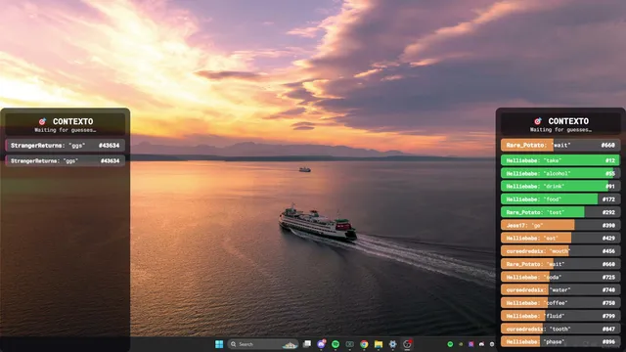626x352 pixels.
Task: Click the left panel's CONTEXTO title
Action: (x=73, y=121)
